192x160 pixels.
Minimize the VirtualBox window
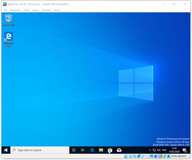pos(163,4)
